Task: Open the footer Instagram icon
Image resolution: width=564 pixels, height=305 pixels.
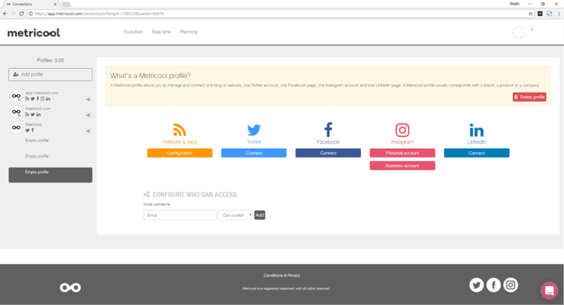Action: pyautogui.click(x=511, y=285)
